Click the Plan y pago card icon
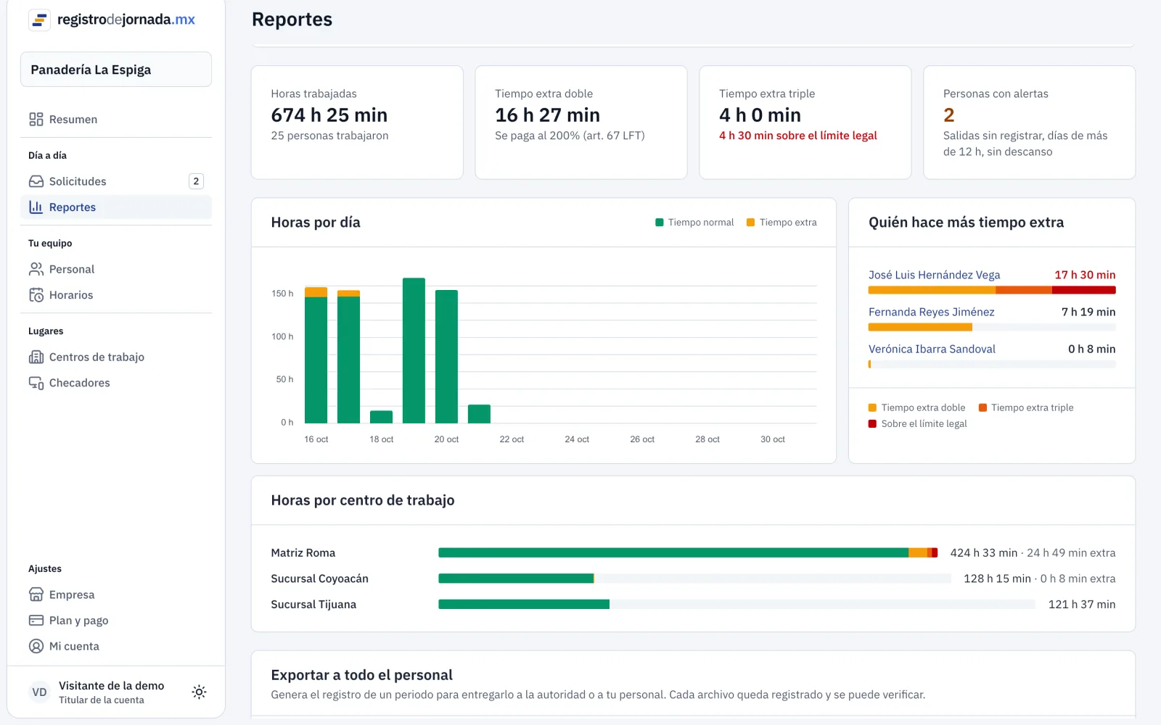This screenshot has width=1161, height=725. pos(36,621)
